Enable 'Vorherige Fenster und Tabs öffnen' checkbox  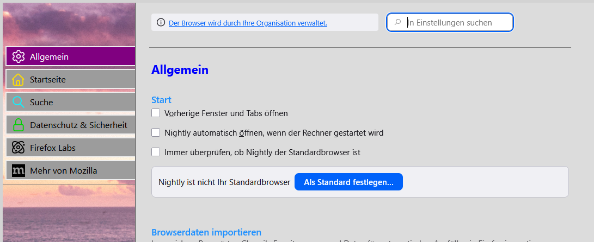[x=156, y=113]
